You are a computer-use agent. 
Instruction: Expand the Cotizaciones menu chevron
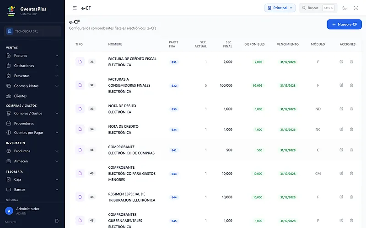click(x=57, y=66)
